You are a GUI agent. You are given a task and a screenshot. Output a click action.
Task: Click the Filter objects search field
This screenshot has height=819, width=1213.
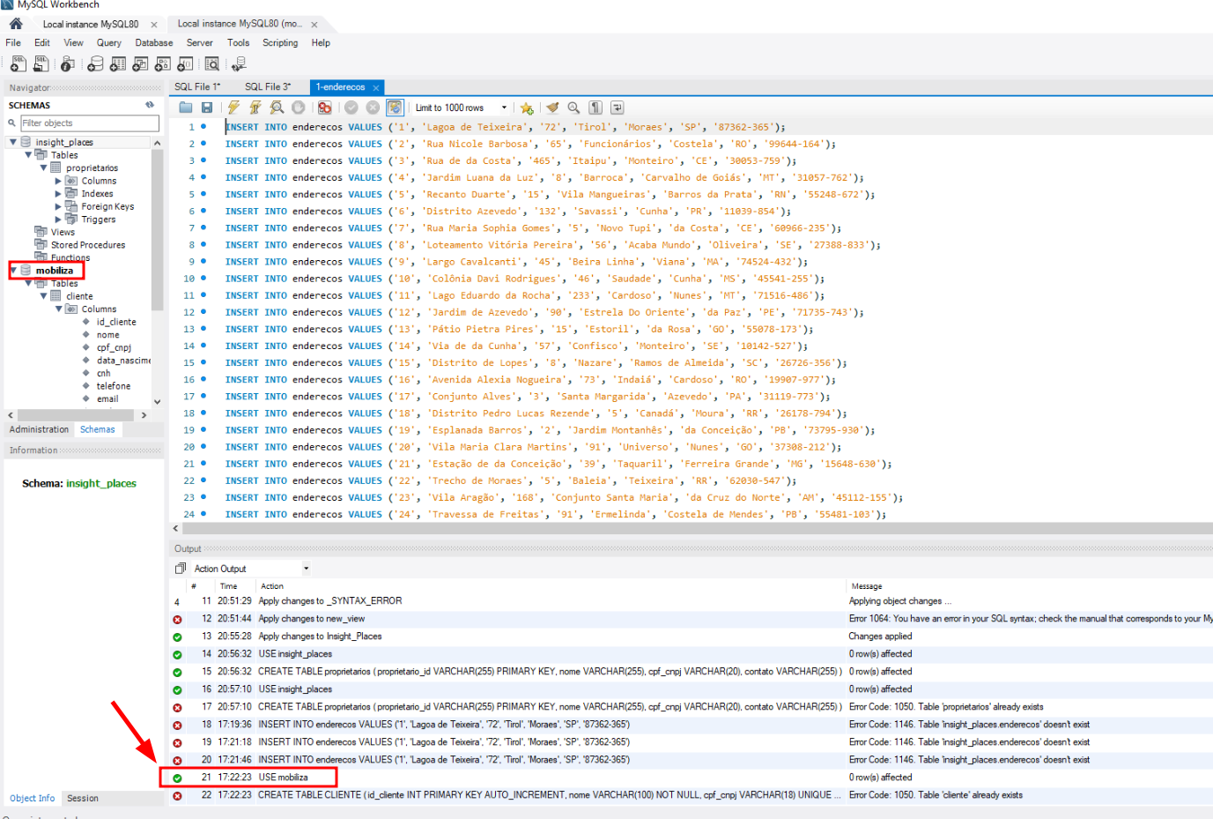[88, 123]
